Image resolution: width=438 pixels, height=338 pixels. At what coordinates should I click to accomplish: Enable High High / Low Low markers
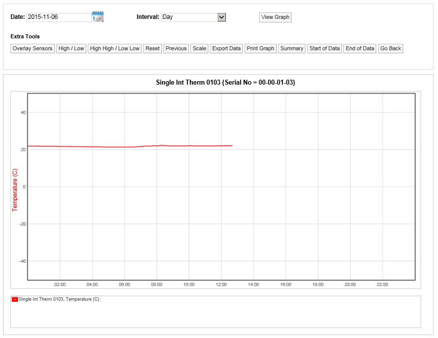tap(115, 48)
